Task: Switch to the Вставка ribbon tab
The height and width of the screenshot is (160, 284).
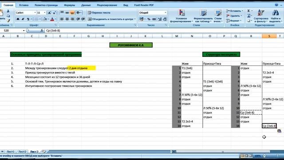Action: [x=24, y=5]
